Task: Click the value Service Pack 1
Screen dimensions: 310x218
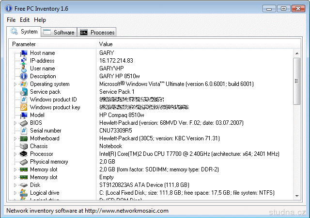Action: (117, 92)
